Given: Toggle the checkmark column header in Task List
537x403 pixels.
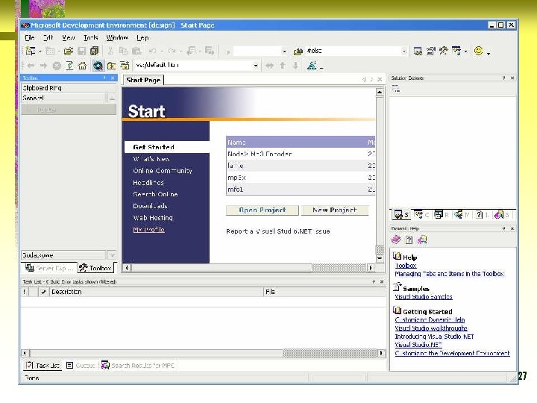Looking at the screenshot, I should [43, 292].
